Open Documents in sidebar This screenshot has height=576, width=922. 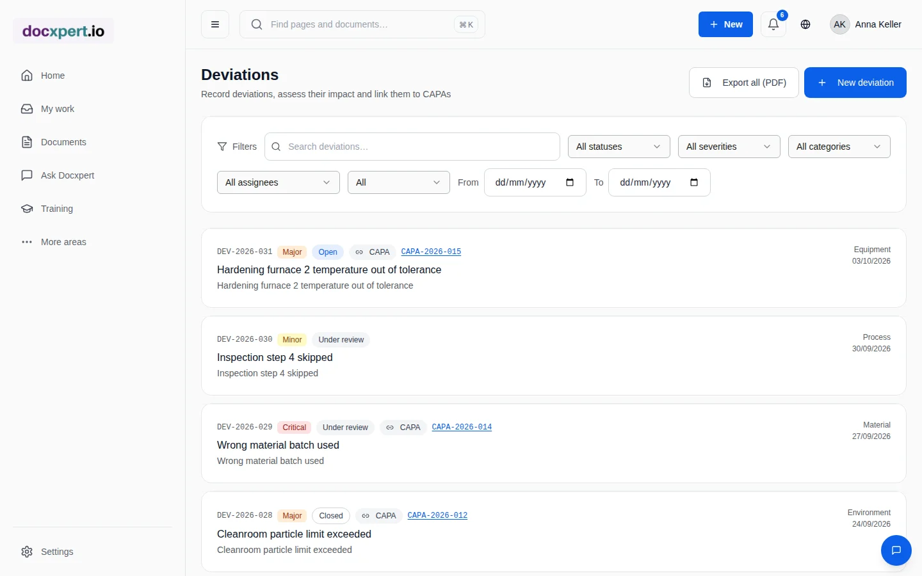pyautogui.click(x=92, y=142)
